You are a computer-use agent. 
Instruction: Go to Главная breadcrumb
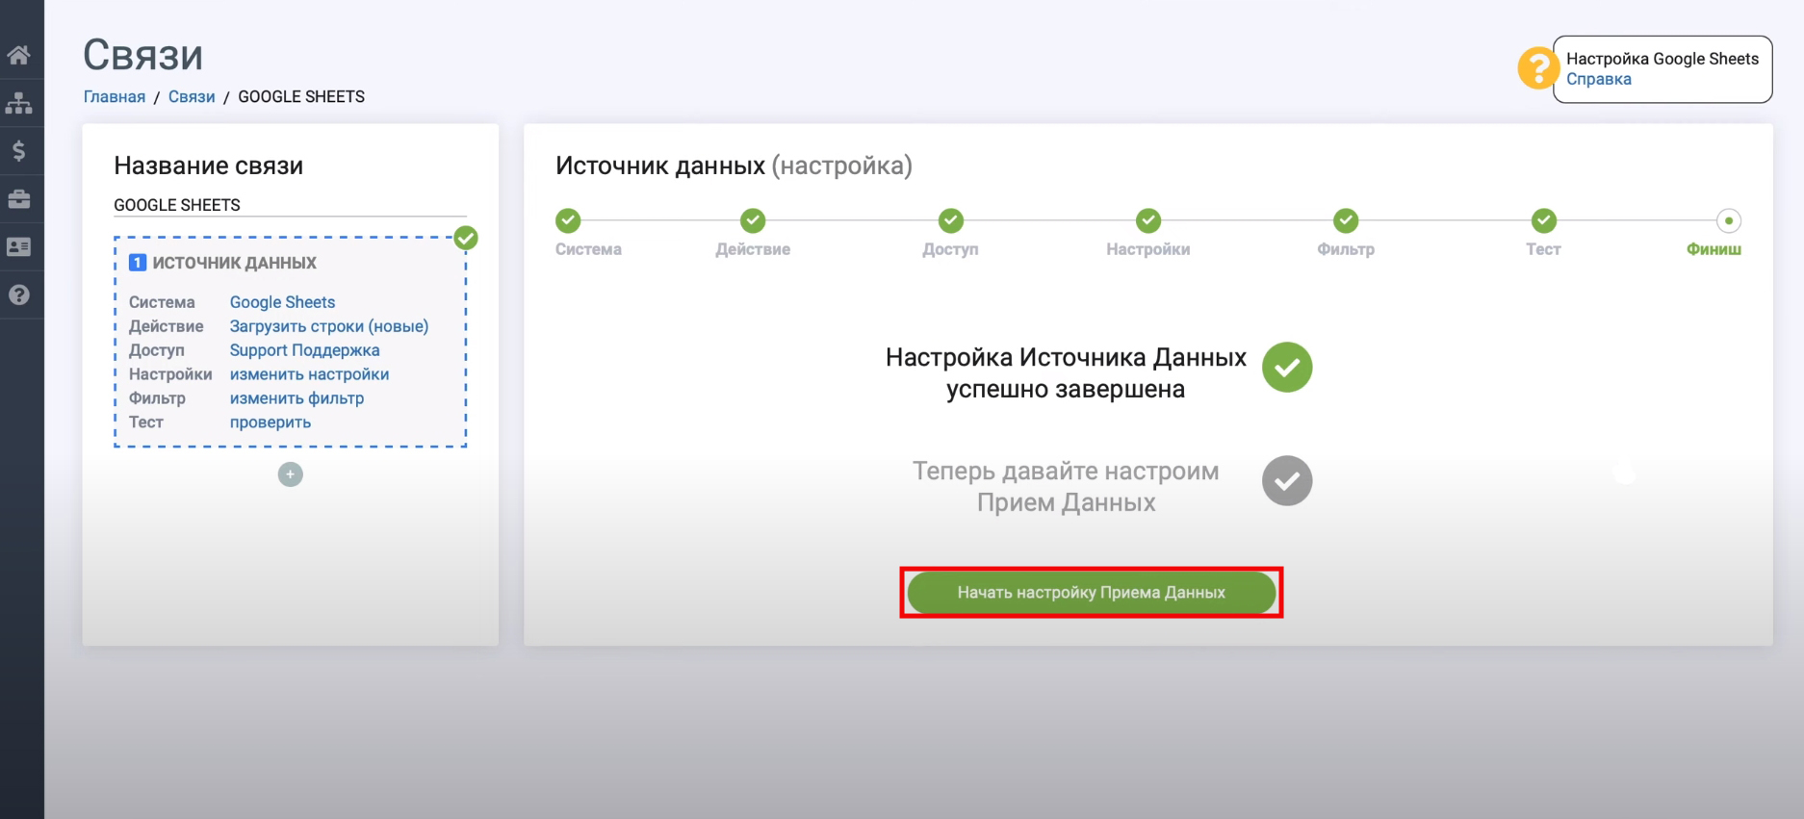115,96
